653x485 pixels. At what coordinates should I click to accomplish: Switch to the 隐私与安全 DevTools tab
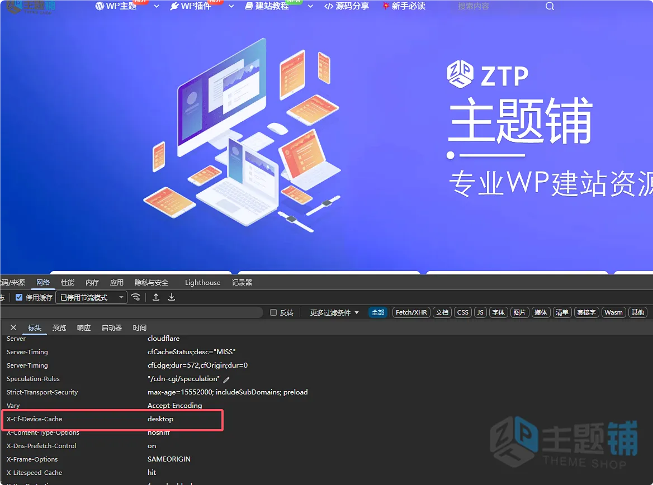152,282
